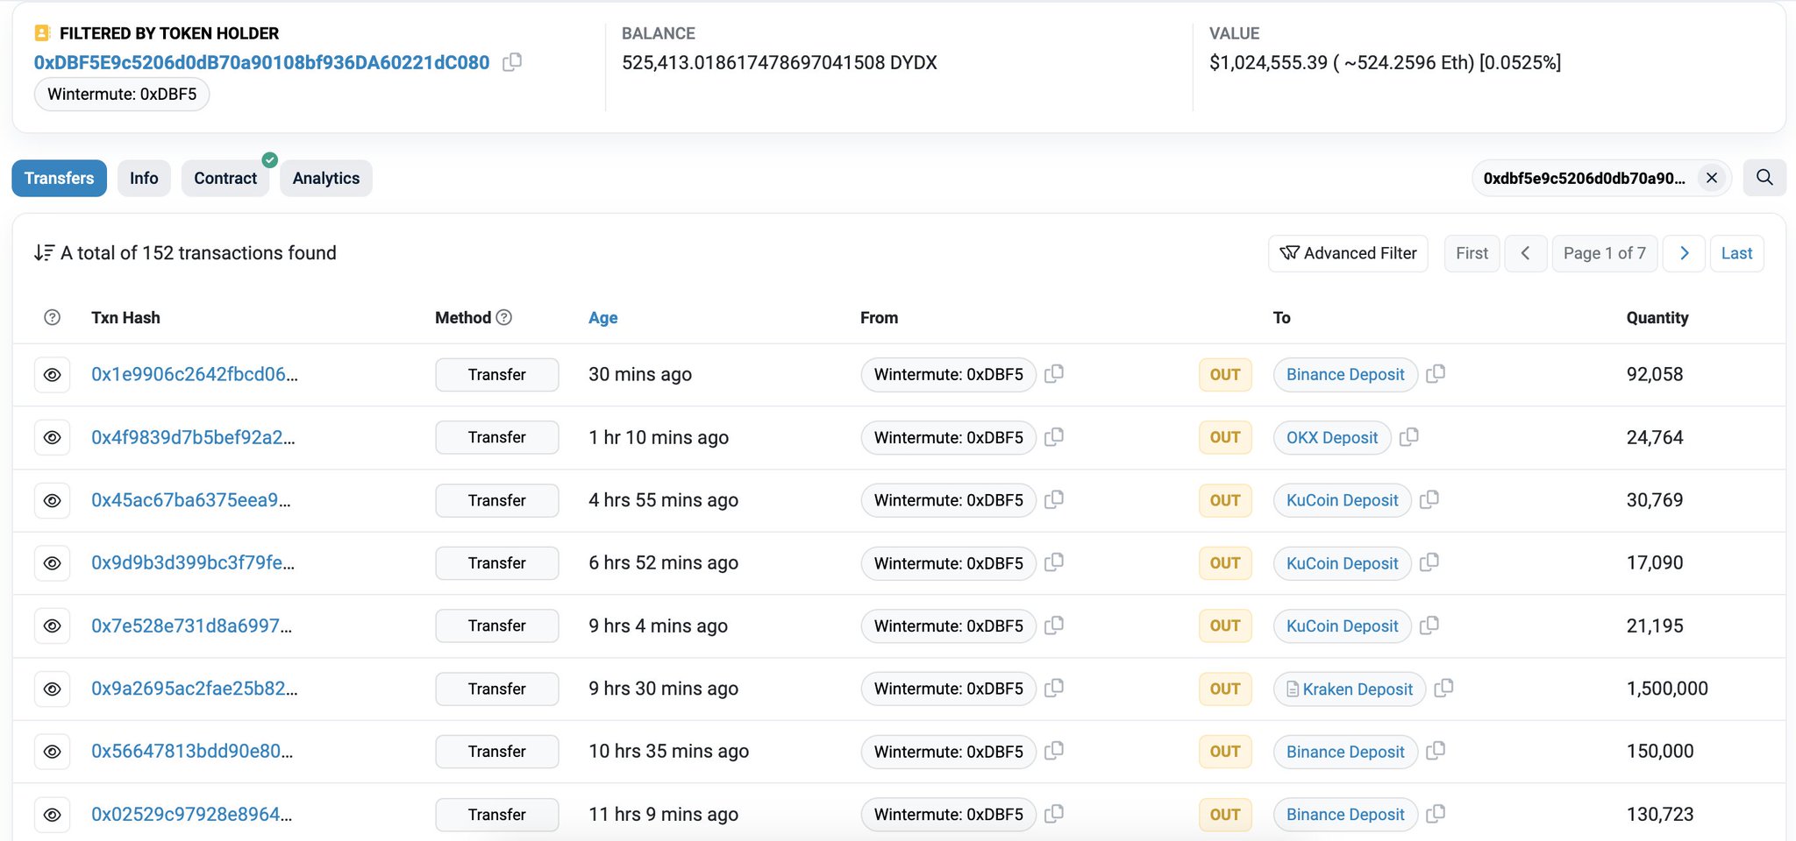Switch to the Info tab
The image size is (1796, 841).
[144, 178]
